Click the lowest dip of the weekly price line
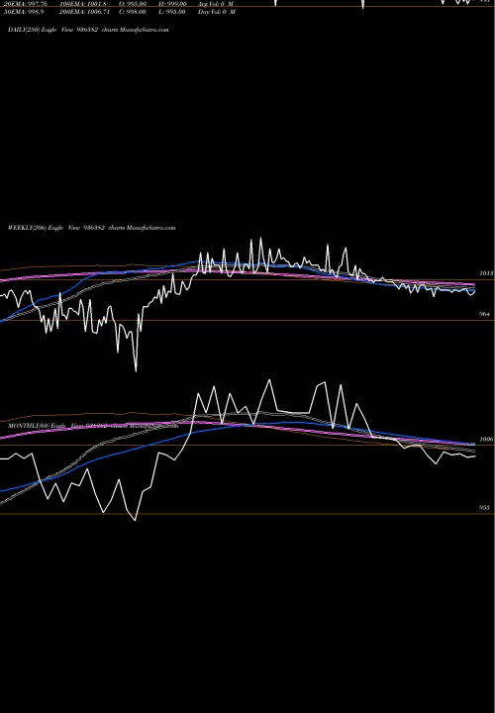The height and width of the screenshot is (713, 495). pyautogui.click(x=136, y=371)
